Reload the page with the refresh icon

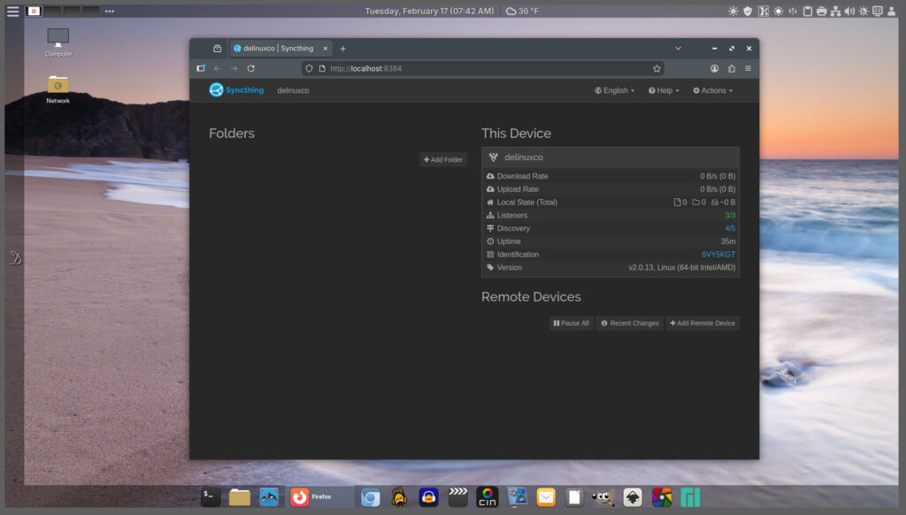251,68
